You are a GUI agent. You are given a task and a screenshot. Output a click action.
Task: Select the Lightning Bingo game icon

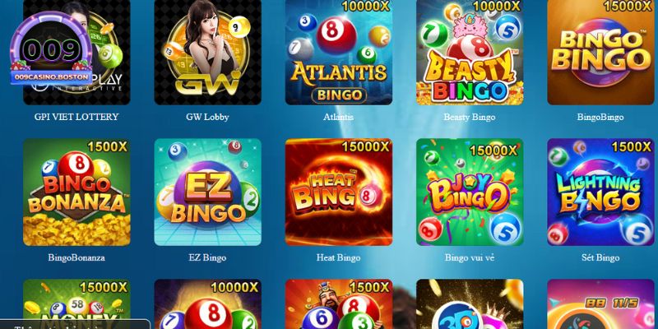[x=600, y=192]
